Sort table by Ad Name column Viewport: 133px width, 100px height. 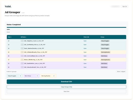point(24,37)
